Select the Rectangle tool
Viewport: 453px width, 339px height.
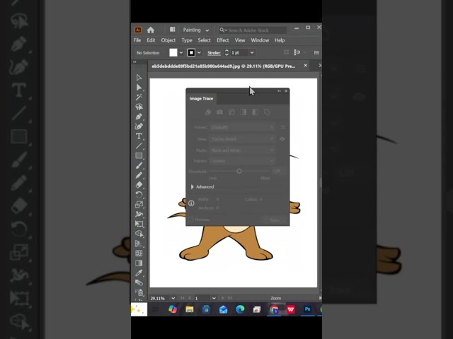139,155
